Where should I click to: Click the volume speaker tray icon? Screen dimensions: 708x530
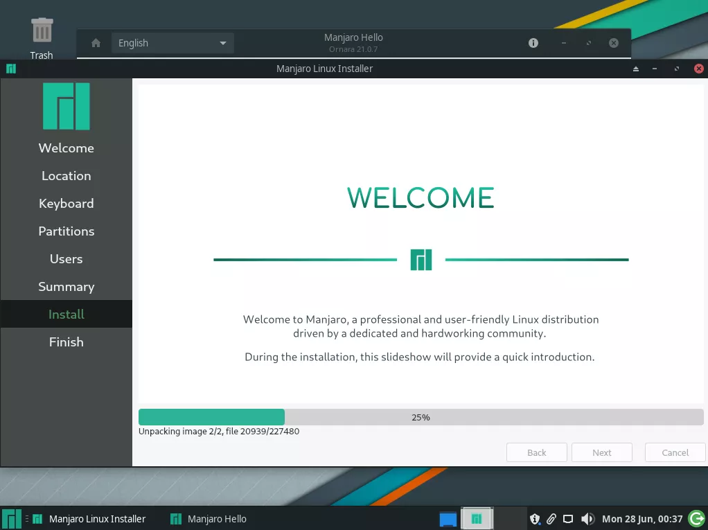point(587,519)
